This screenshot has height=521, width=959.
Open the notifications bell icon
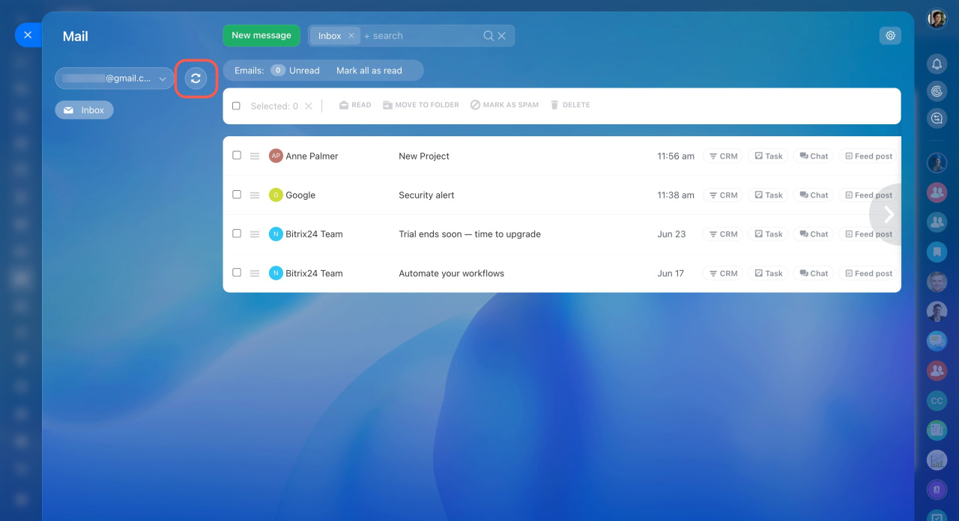pos(937,64)
